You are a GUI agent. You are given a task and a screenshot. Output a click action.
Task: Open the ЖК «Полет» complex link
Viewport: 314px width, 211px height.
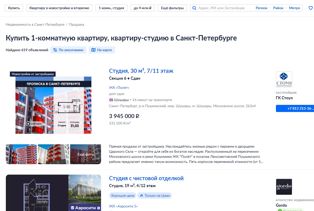[x=119, y=88]
